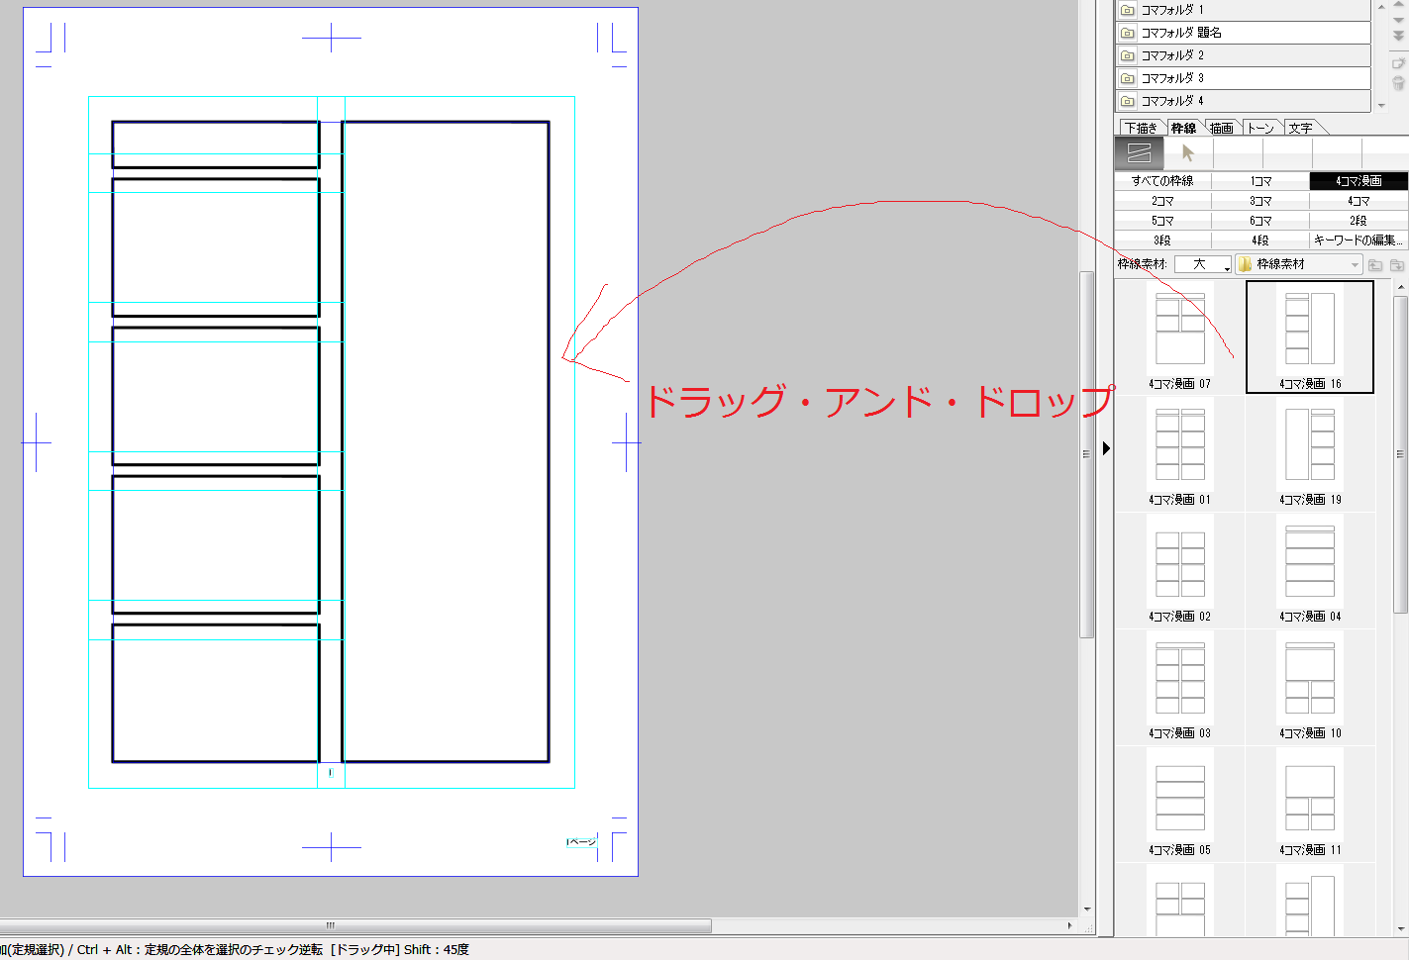Screen dimensions: 1409x961
Task: Select the 4コマ漫画 04 frame template
Action: pos(1310,570)
